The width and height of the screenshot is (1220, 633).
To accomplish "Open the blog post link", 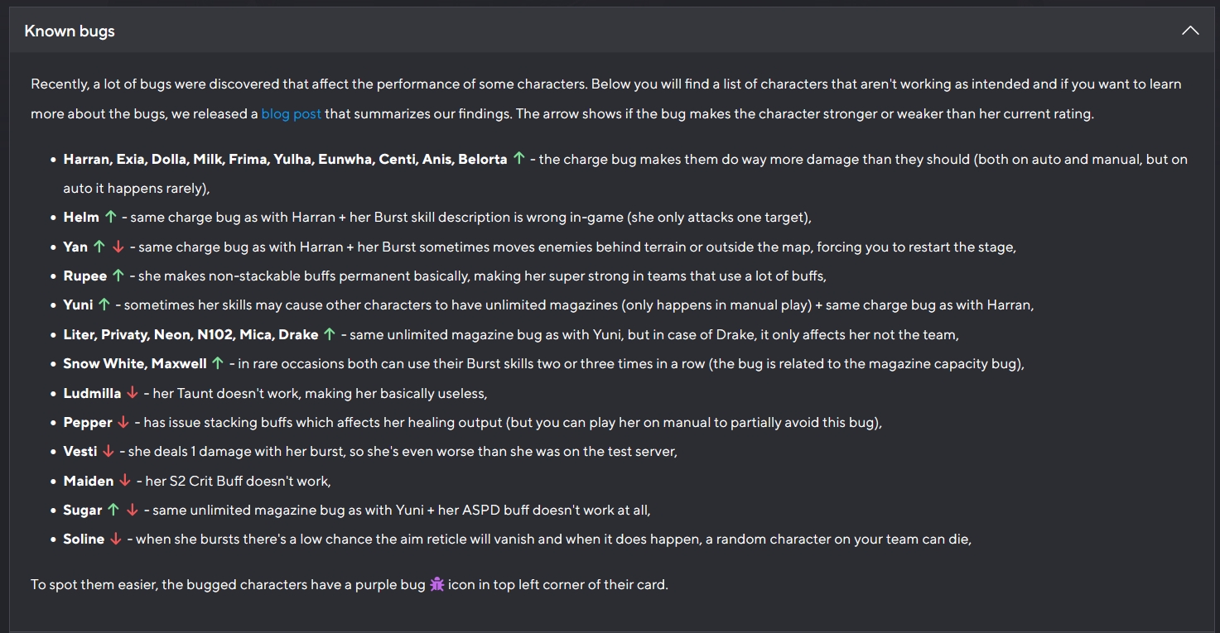I will coord(292,113).
